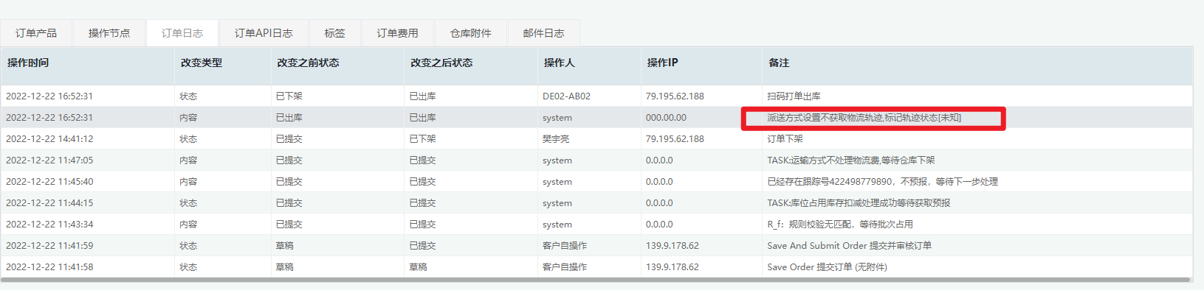This screenshot has height=293, width=1204.
Task: Click timestamp 2022-12-22 11:43:34
Action: (x=49, y=225)
